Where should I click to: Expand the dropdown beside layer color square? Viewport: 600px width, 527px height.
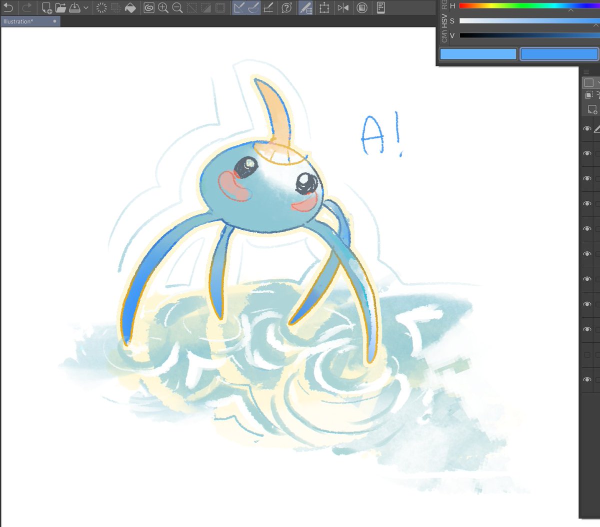[x=598, y=83]
